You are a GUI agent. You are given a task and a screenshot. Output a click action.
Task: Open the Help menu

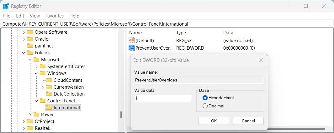pos(74,16)
